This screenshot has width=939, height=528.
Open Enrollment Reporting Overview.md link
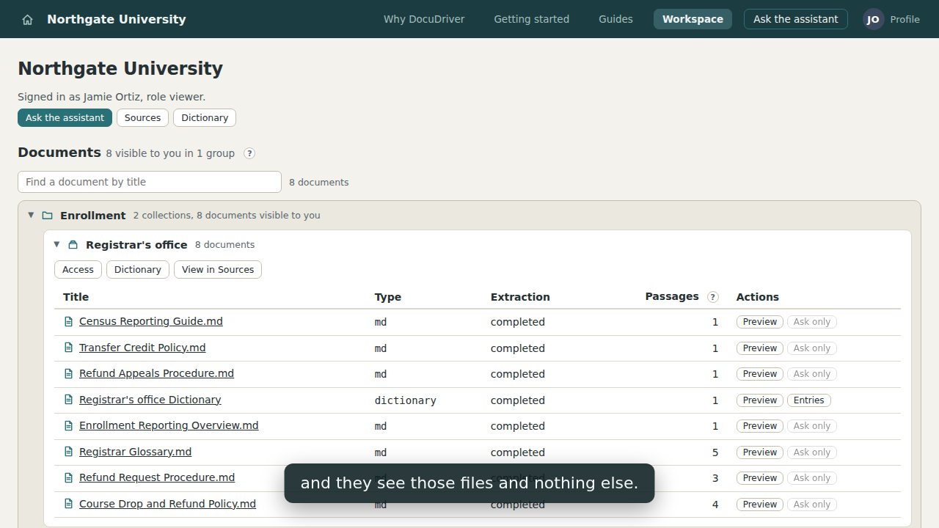pyautogui.click(x=169, y=425)
